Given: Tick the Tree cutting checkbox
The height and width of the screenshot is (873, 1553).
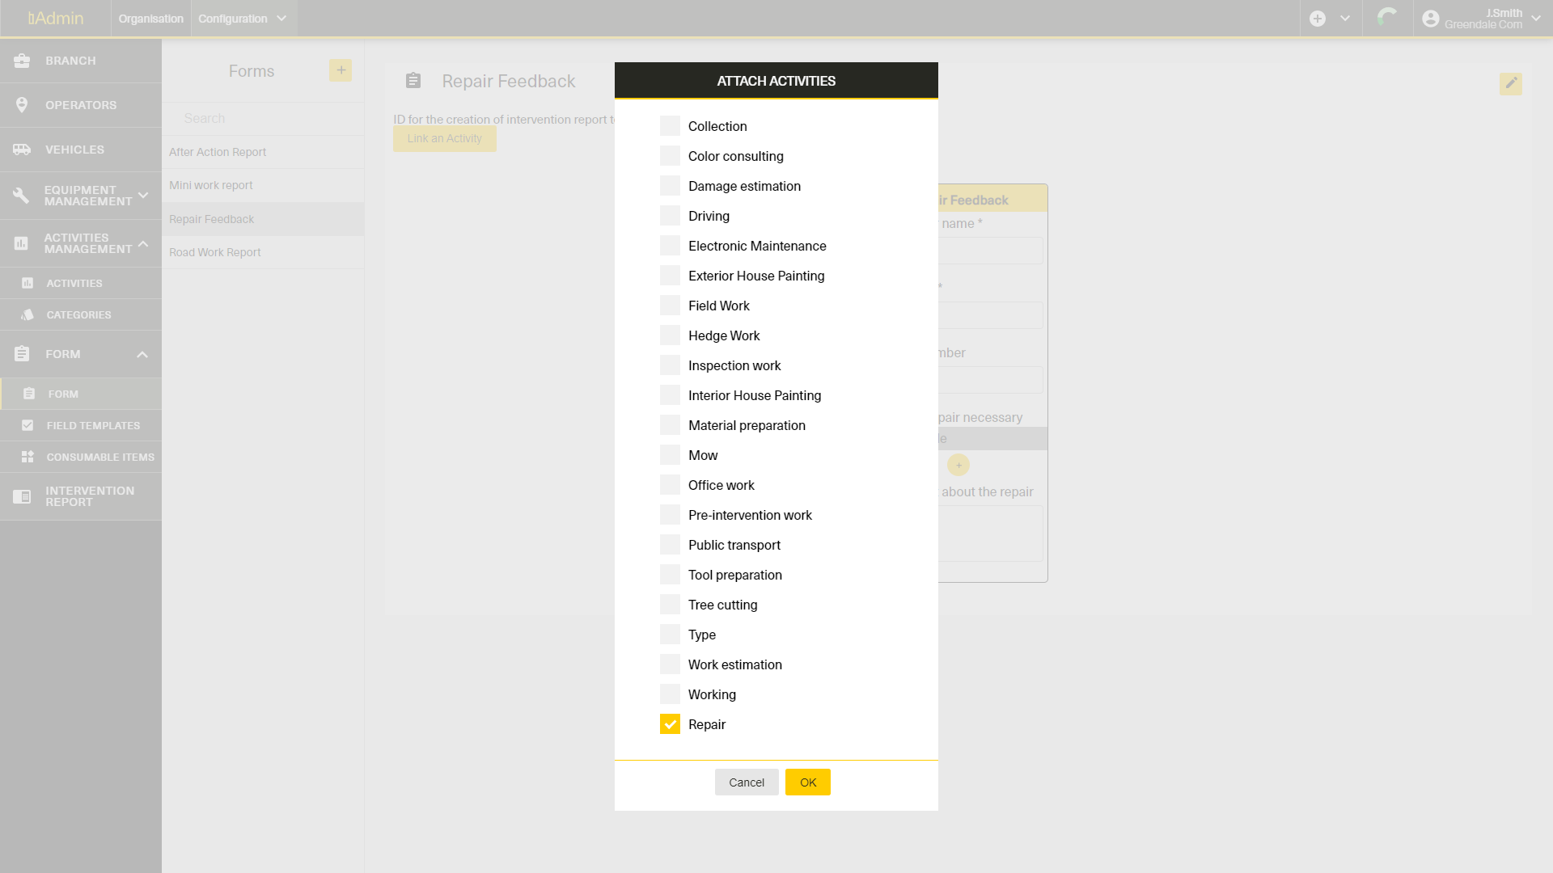Looking at the screenshot, I should tap(670, 605).
